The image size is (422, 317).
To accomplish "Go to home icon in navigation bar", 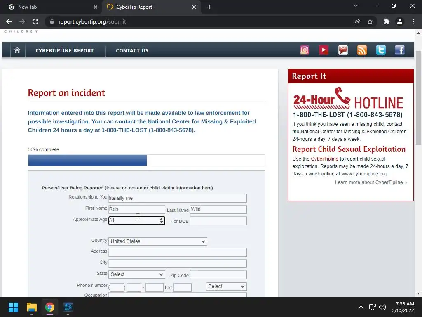I will pos(17,50).
